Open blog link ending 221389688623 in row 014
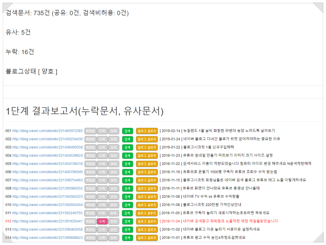Viewport: 326px width, 245px height. (x=47, y=238)
